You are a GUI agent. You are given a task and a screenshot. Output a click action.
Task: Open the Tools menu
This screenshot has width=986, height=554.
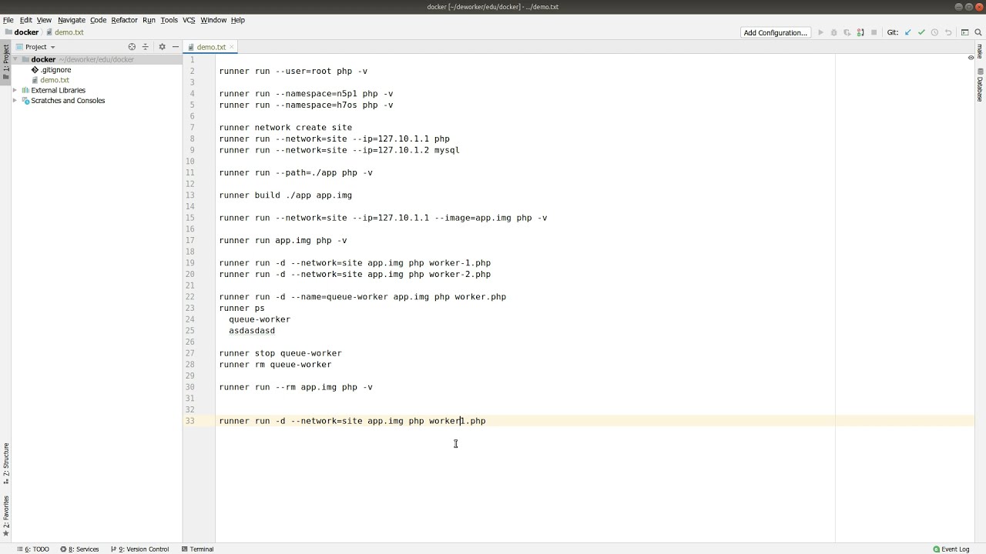coord(169,20)
